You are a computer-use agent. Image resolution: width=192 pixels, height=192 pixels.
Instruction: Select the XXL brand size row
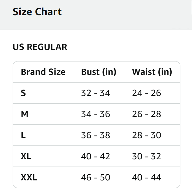point(29,177)
